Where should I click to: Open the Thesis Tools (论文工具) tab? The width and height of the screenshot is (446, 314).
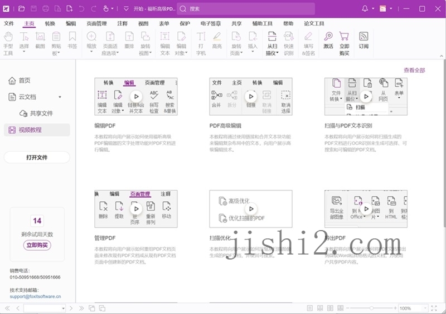[314, 23]
